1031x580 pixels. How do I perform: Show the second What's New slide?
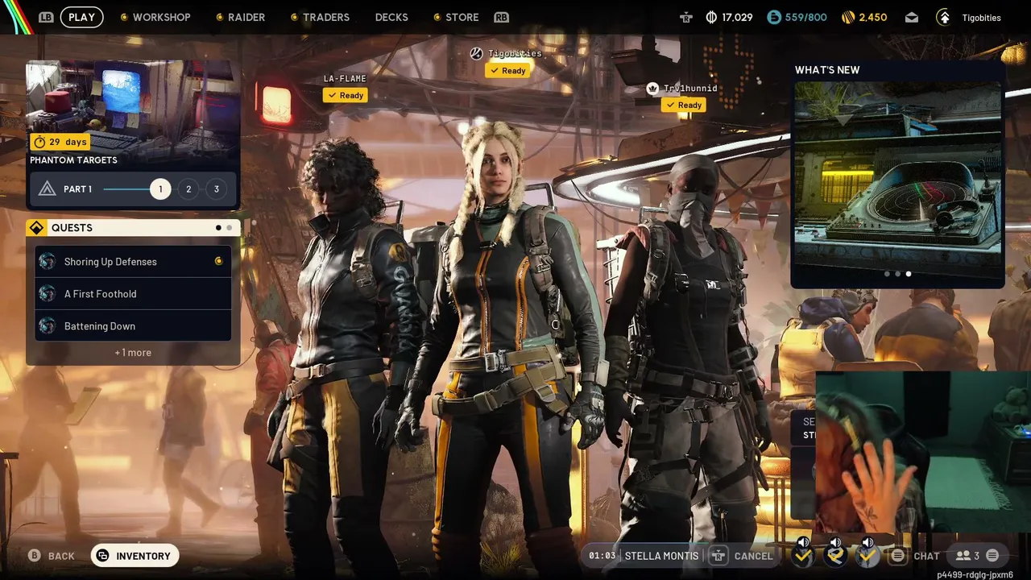[898, 274]
